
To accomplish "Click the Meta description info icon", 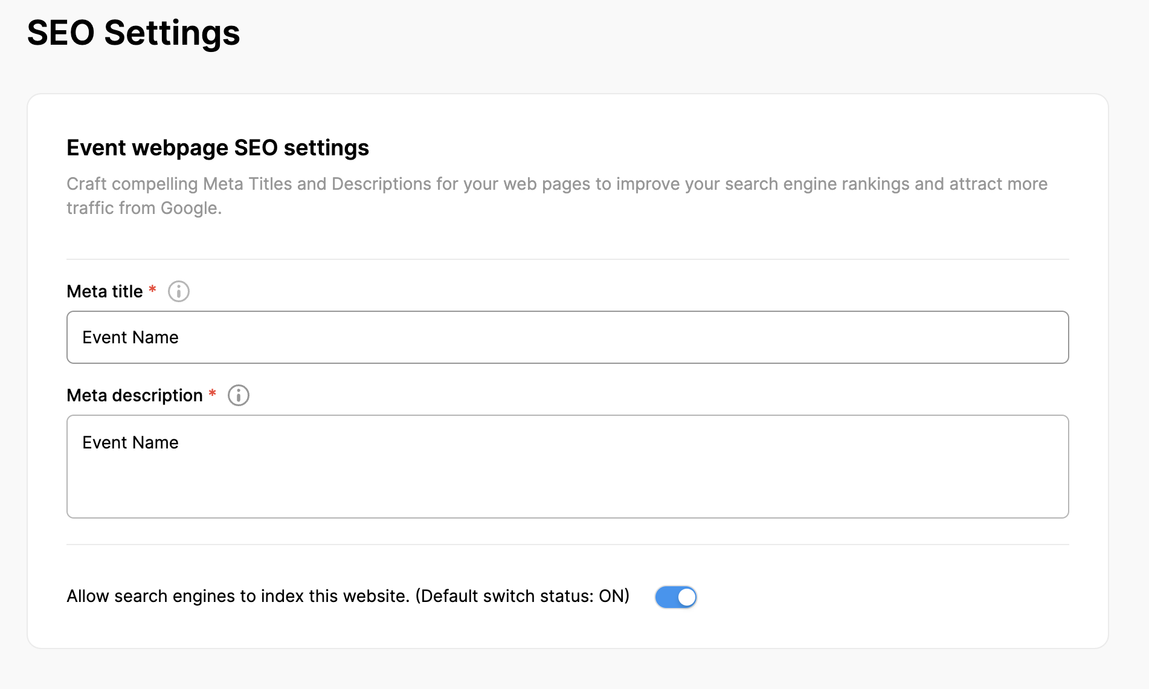I will tap(238, 395).
